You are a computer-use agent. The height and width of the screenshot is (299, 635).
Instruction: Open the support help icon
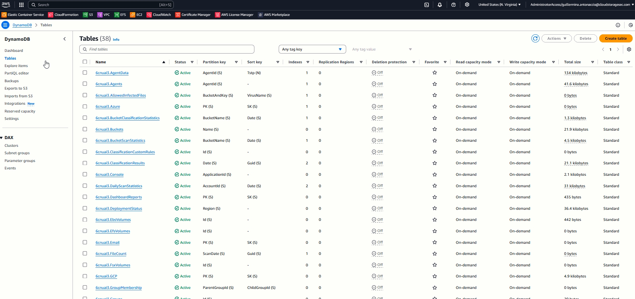pos(453,5)
